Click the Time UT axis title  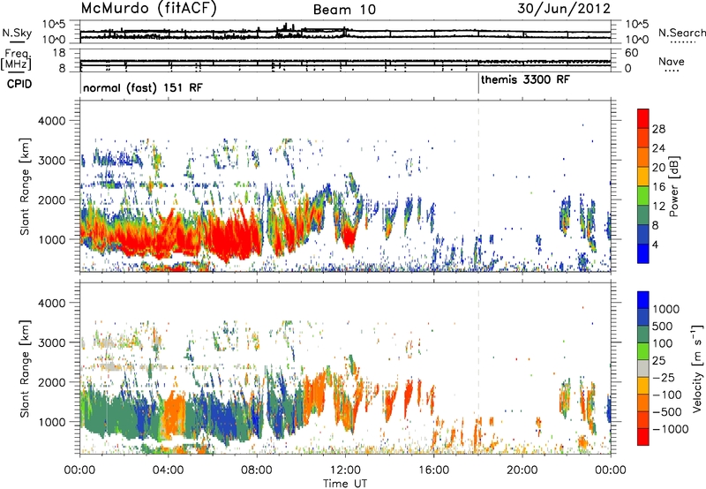[x=345, y=484]
